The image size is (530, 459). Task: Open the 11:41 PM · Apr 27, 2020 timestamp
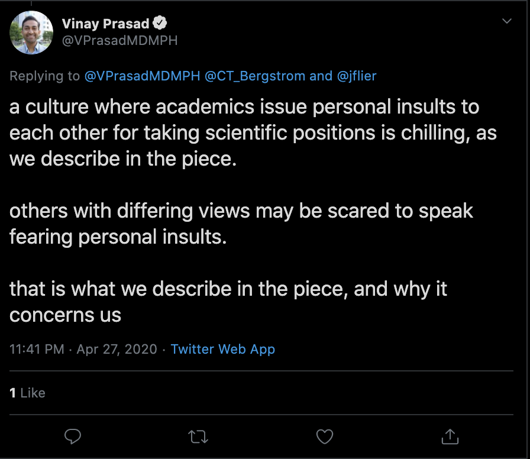83,349
